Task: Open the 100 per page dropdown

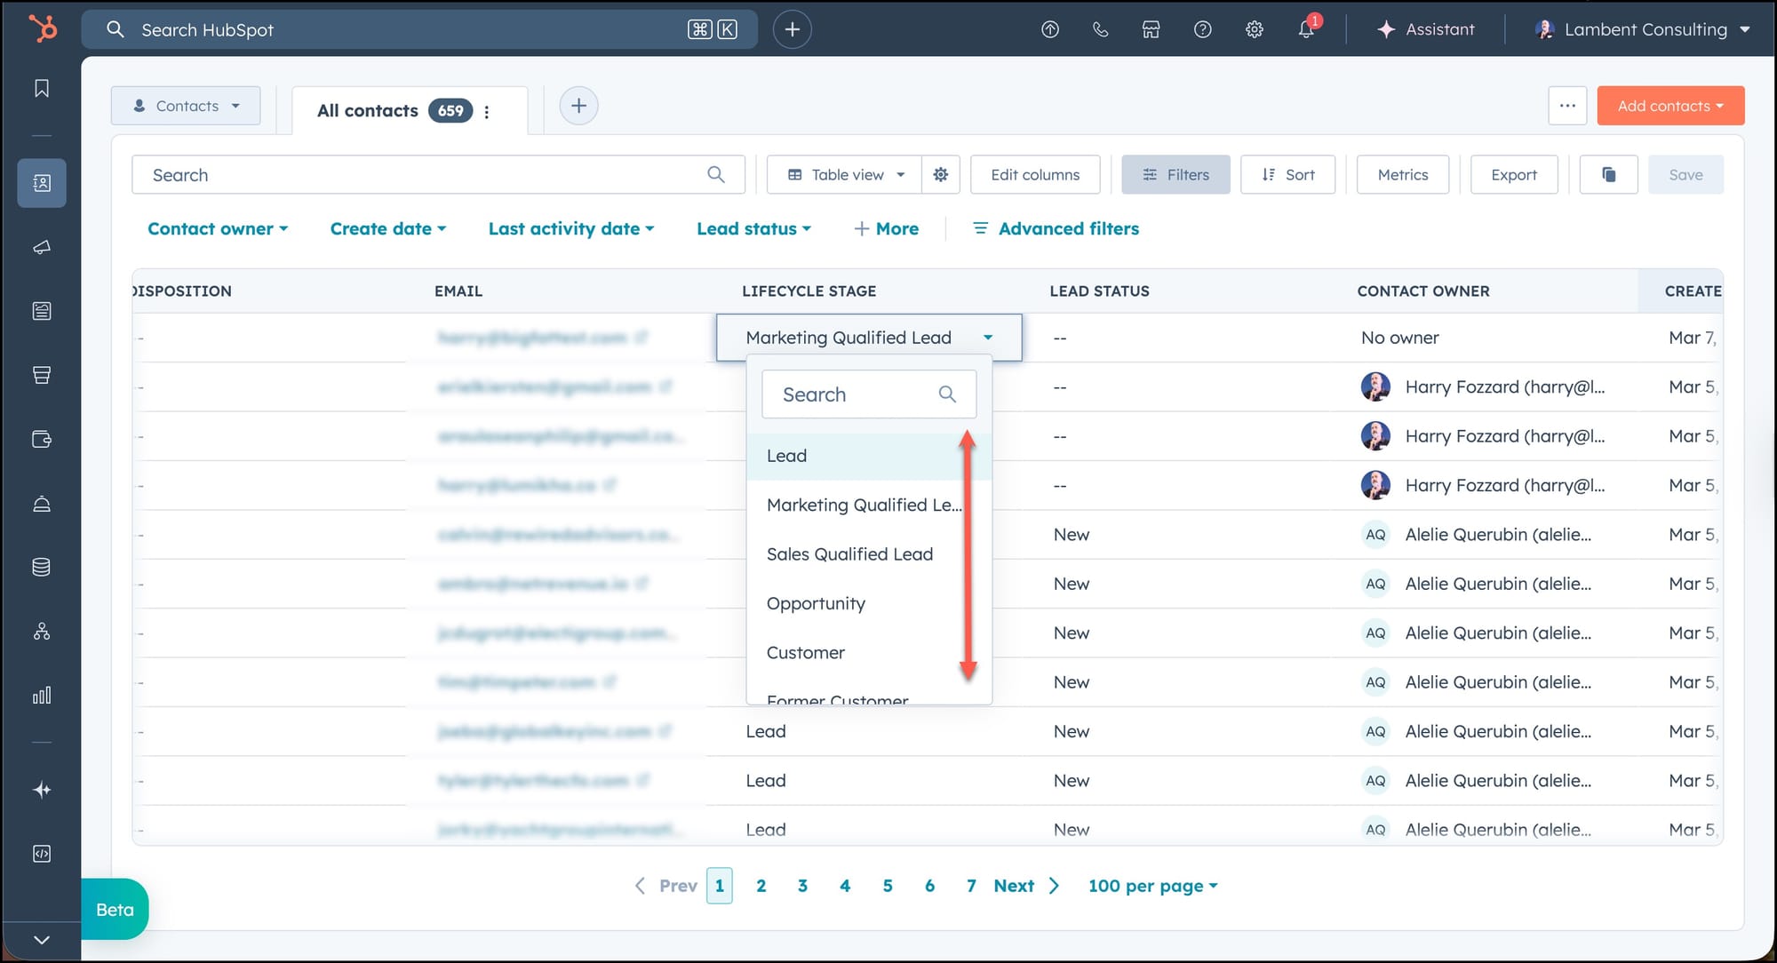Action: [1152, 886]
